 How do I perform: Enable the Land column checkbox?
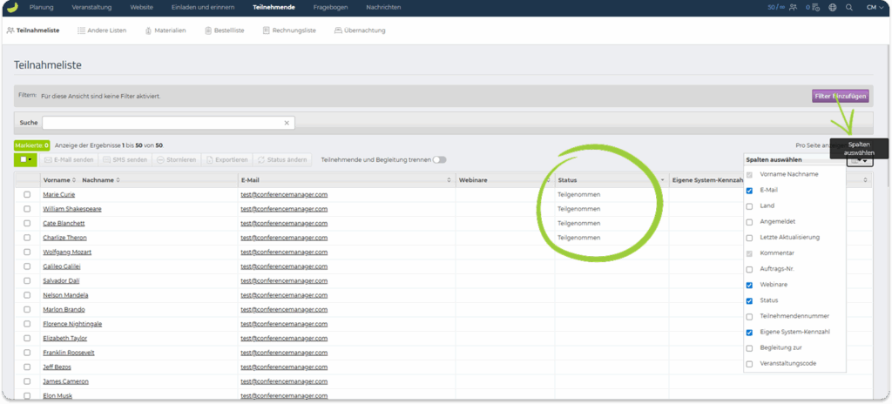point(749,206)
